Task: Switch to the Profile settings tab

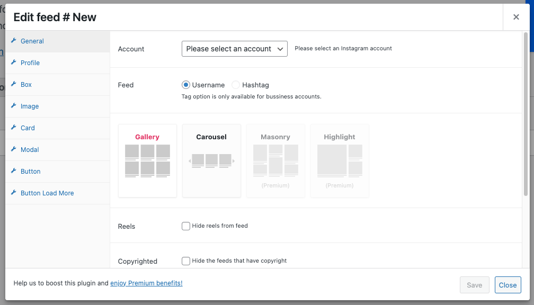Action: point(30,63)
